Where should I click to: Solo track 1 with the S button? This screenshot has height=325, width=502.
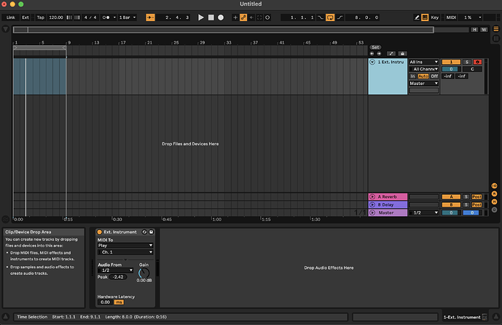tap(467, 63)
